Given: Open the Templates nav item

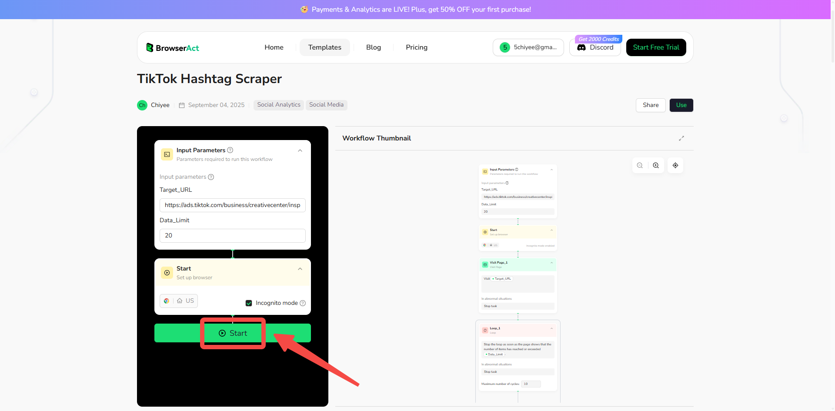Looking at the screenshot, I should tap(325, 47).
